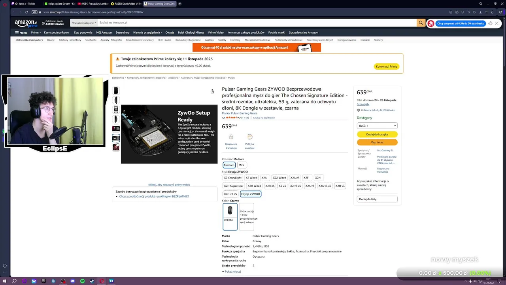Open the hamburger Menu in Amazon navbar
The image size is (506, 285).
point(21,32)
